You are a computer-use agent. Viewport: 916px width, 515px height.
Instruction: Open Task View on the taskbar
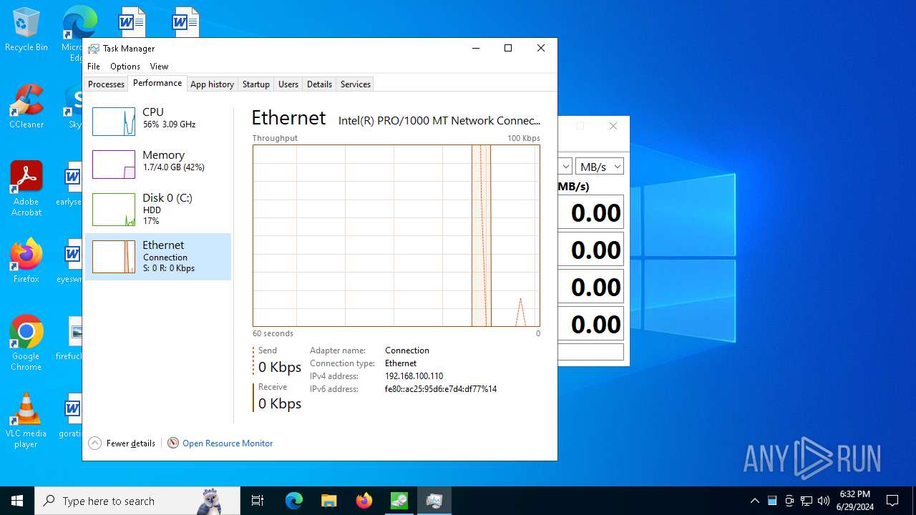pos(258,501)
